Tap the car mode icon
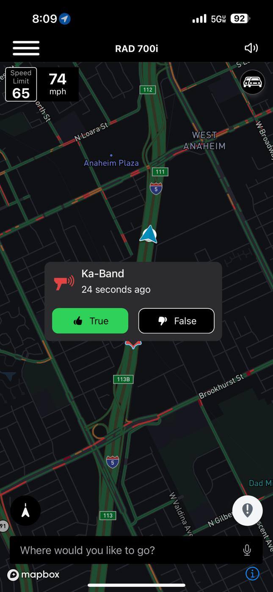The image size is (273, 592). 253,82
